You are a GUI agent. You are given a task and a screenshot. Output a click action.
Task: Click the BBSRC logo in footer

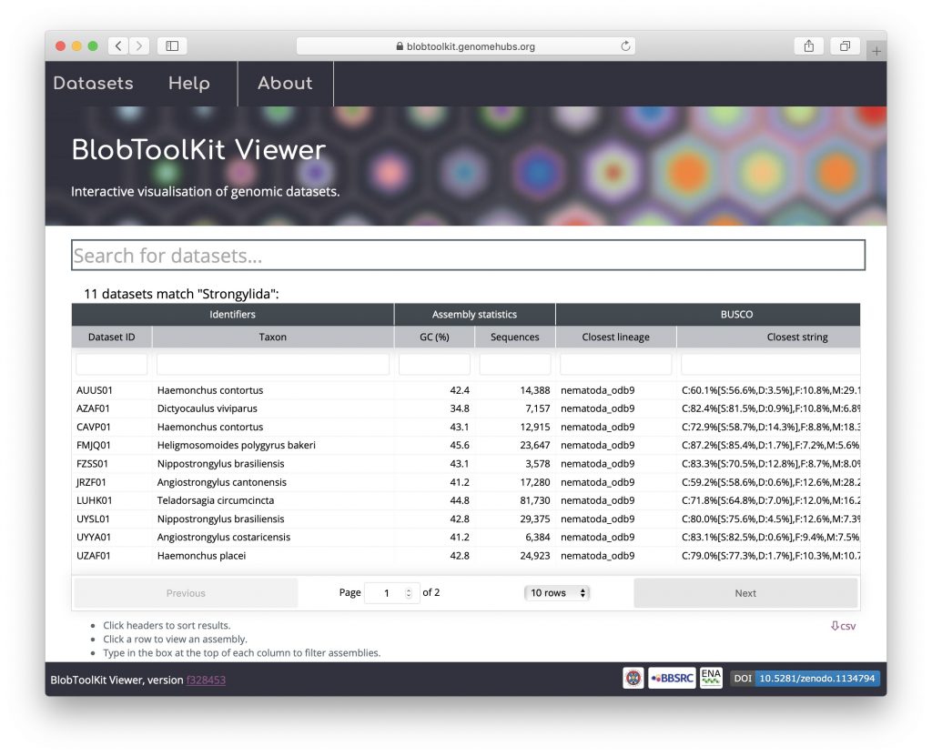point(672,679)
